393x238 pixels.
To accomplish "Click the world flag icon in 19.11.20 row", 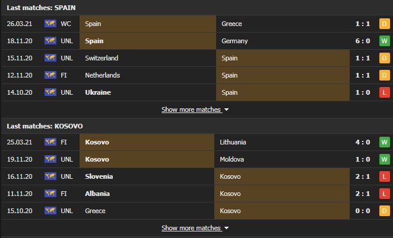I will [x=50, y=159].
